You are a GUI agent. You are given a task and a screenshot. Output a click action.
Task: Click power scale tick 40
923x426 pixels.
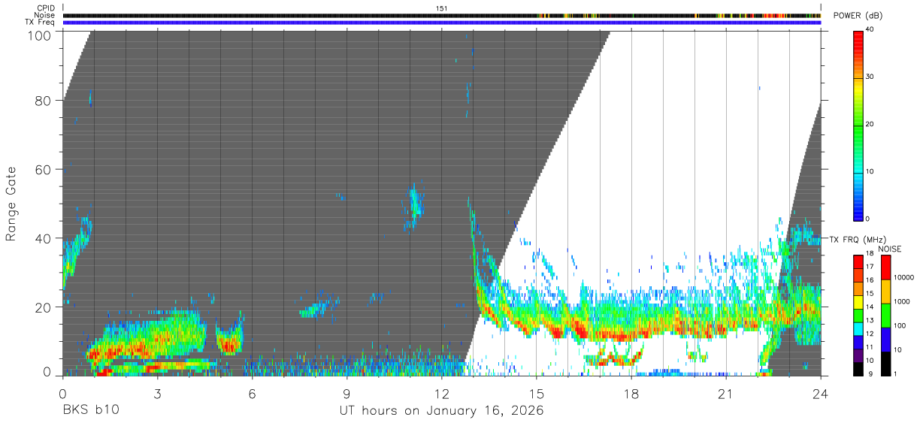point(871,30)
